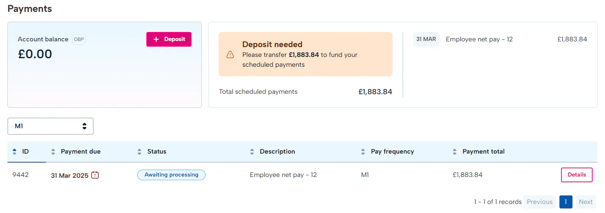Click the GBP currency badge
This screenshot has height=213, width=605.
pyautogui.click(x=79, y=39)
